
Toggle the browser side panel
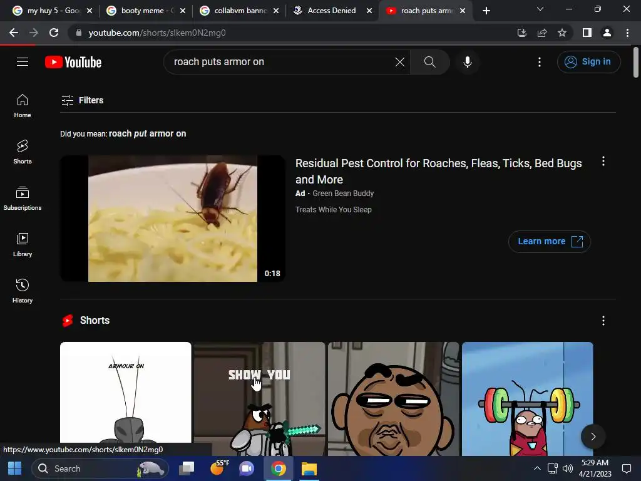coord(587,33)
